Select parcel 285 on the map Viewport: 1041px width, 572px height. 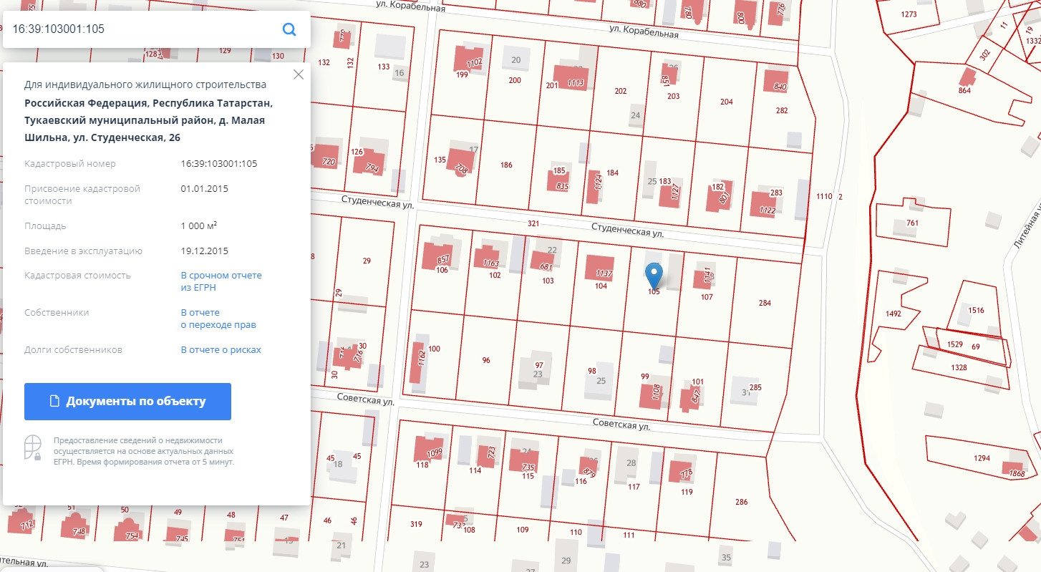755,387
